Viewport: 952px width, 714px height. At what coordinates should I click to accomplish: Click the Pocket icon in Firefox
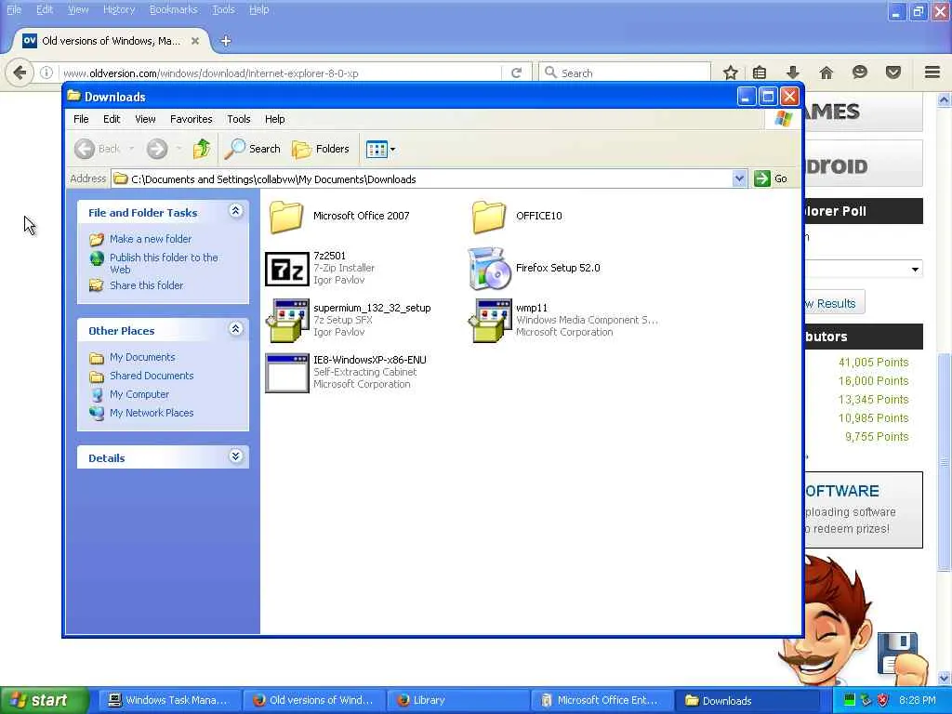point(893,73)
